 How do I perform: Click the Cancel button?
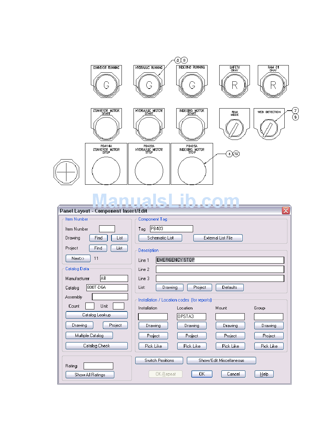click(x=233, y=374)
